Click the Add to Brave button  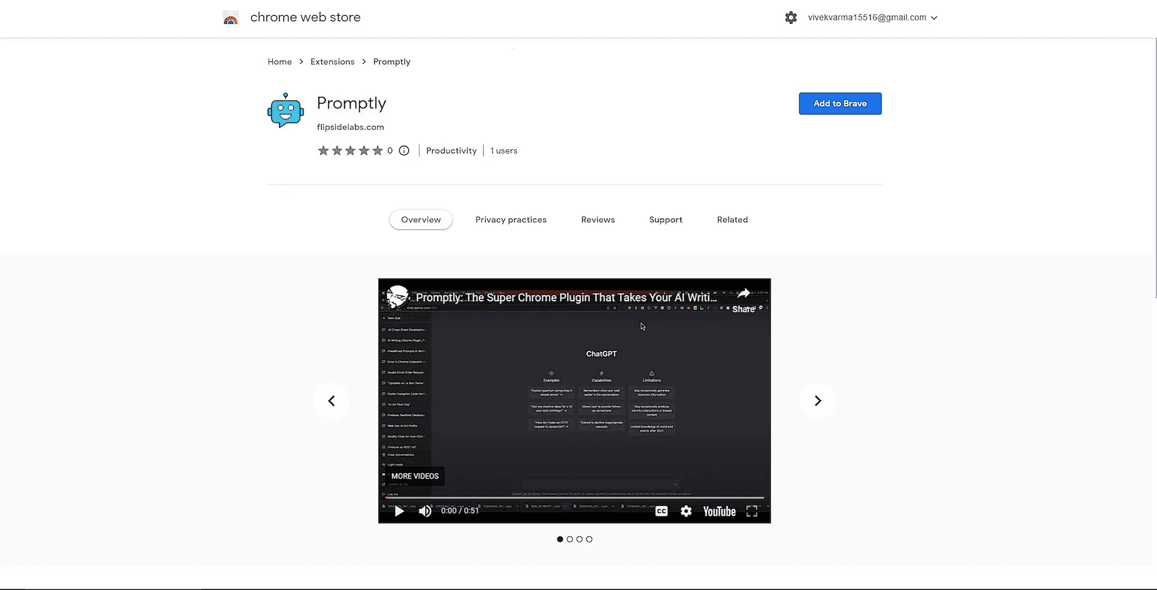pyautogui.click(x=840, y=104)
